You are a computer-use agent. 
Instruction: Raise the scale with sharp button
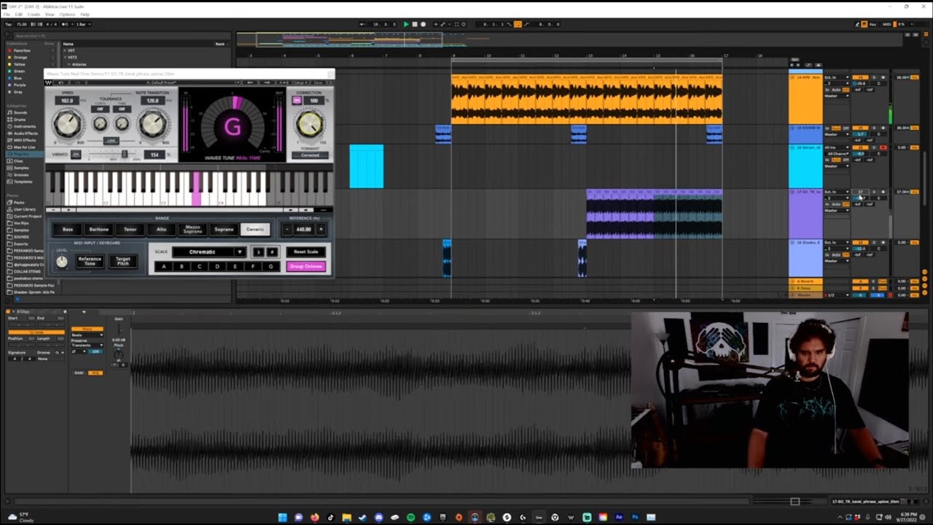pyautogui.click(x=271, y=252)
